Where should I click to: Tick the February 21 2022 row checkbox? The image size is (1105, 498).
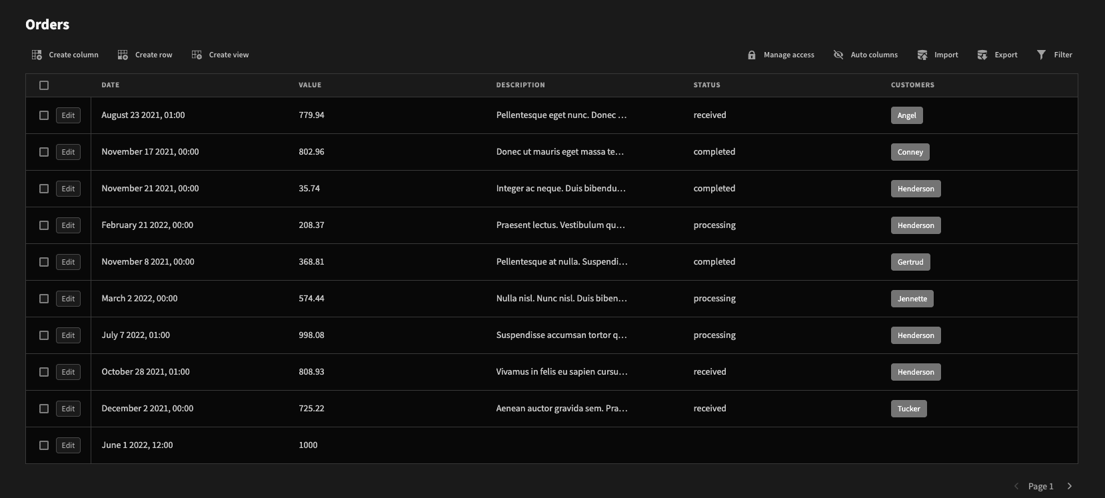(44, 225)
